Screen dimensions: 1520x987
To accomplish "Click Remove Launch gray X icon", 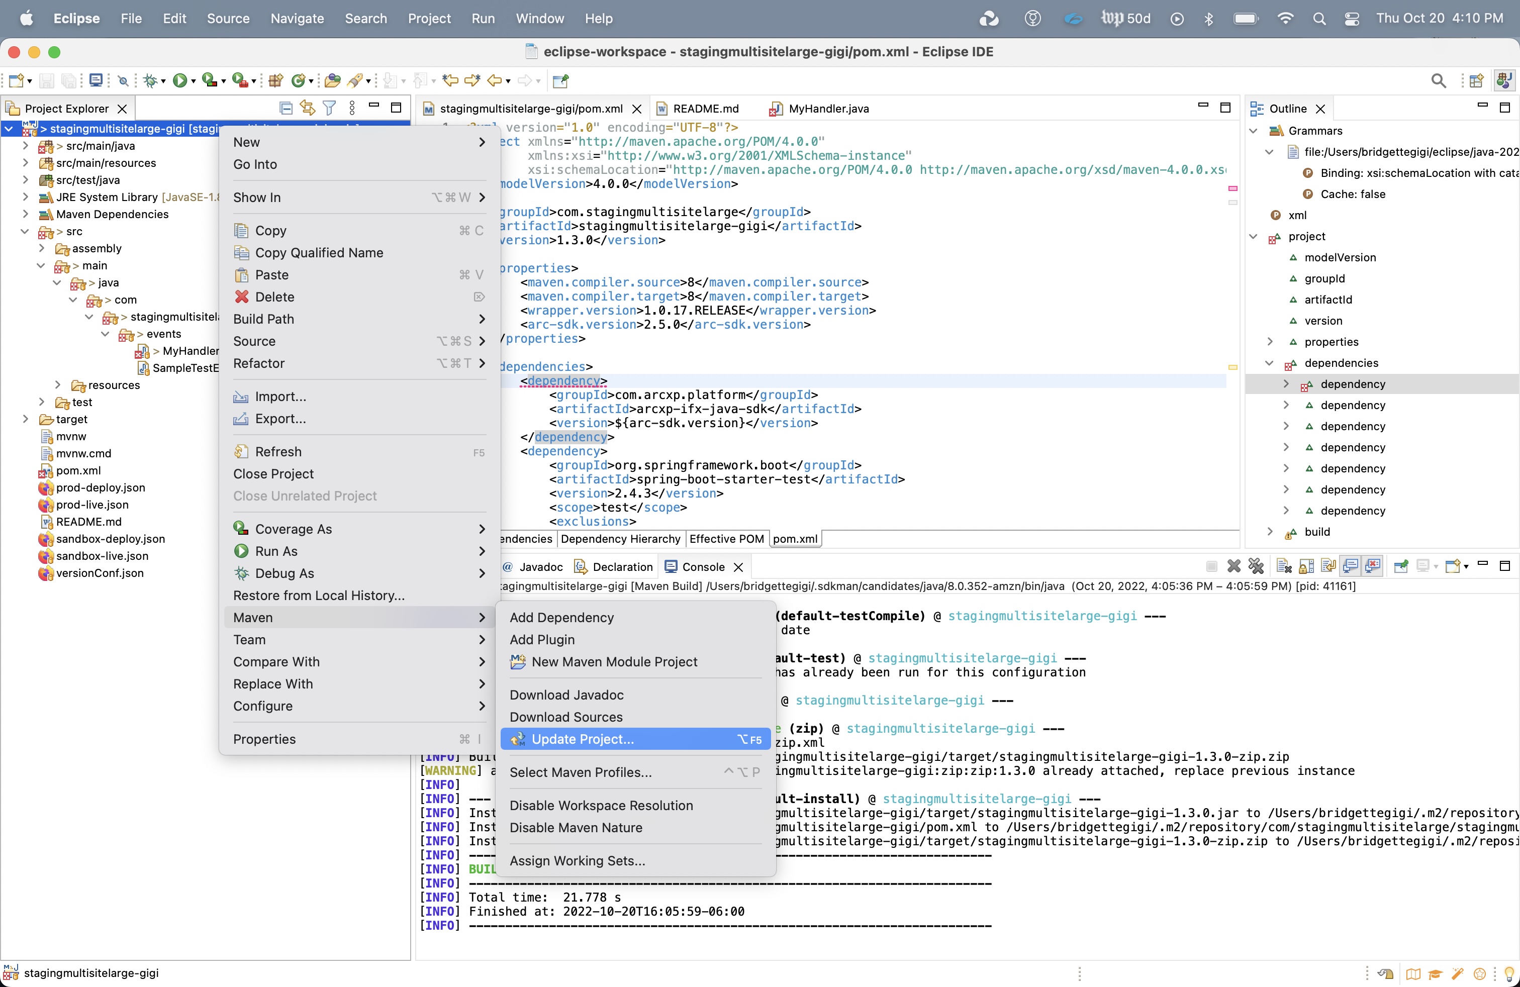I will pyautogui.click(x=1234, y=566).
